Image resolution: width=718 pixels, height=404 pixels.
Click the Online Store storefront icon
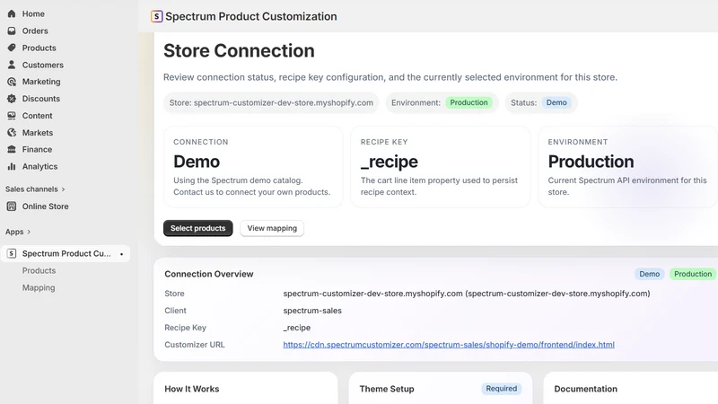(x=12, y=206)
